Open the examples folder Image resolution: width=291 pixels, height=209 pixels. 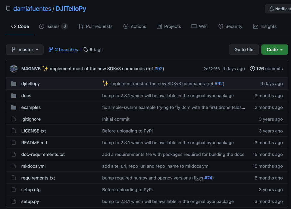31,107
